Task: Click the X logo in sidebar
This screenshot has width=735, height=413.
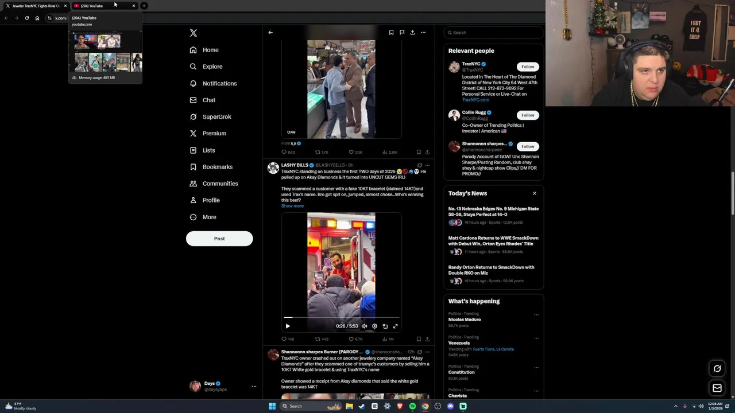Action: (x=194, y=33)
